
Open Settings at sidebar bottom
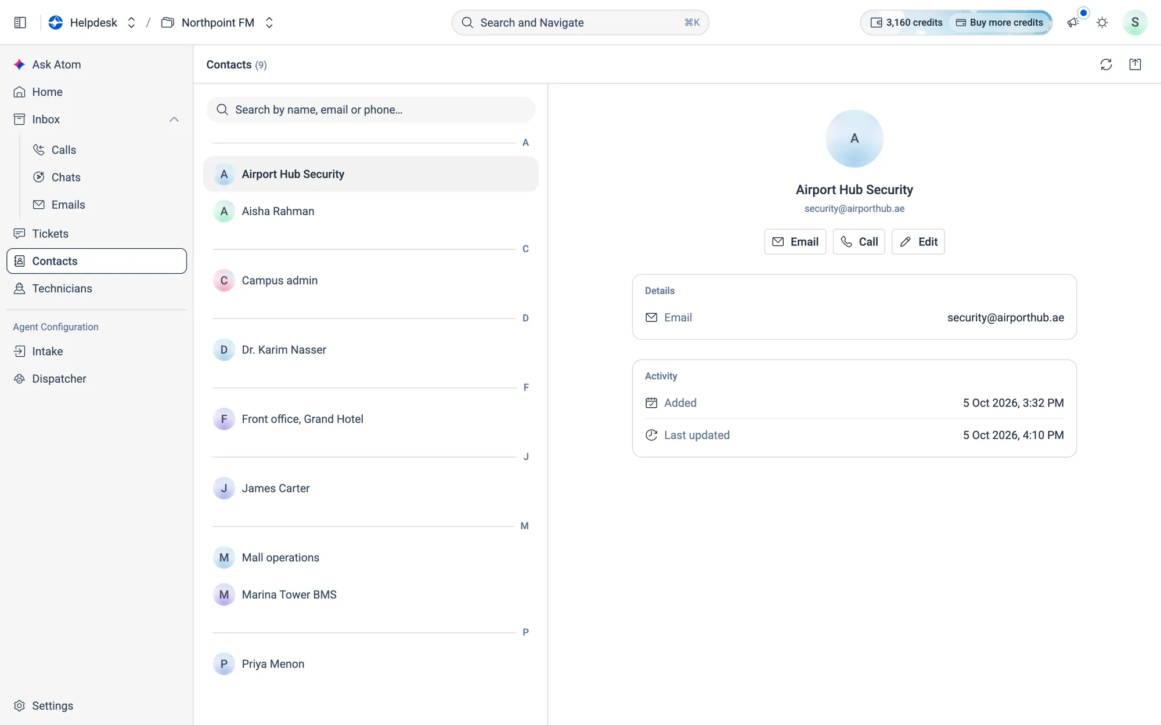(x=96, y=705)
